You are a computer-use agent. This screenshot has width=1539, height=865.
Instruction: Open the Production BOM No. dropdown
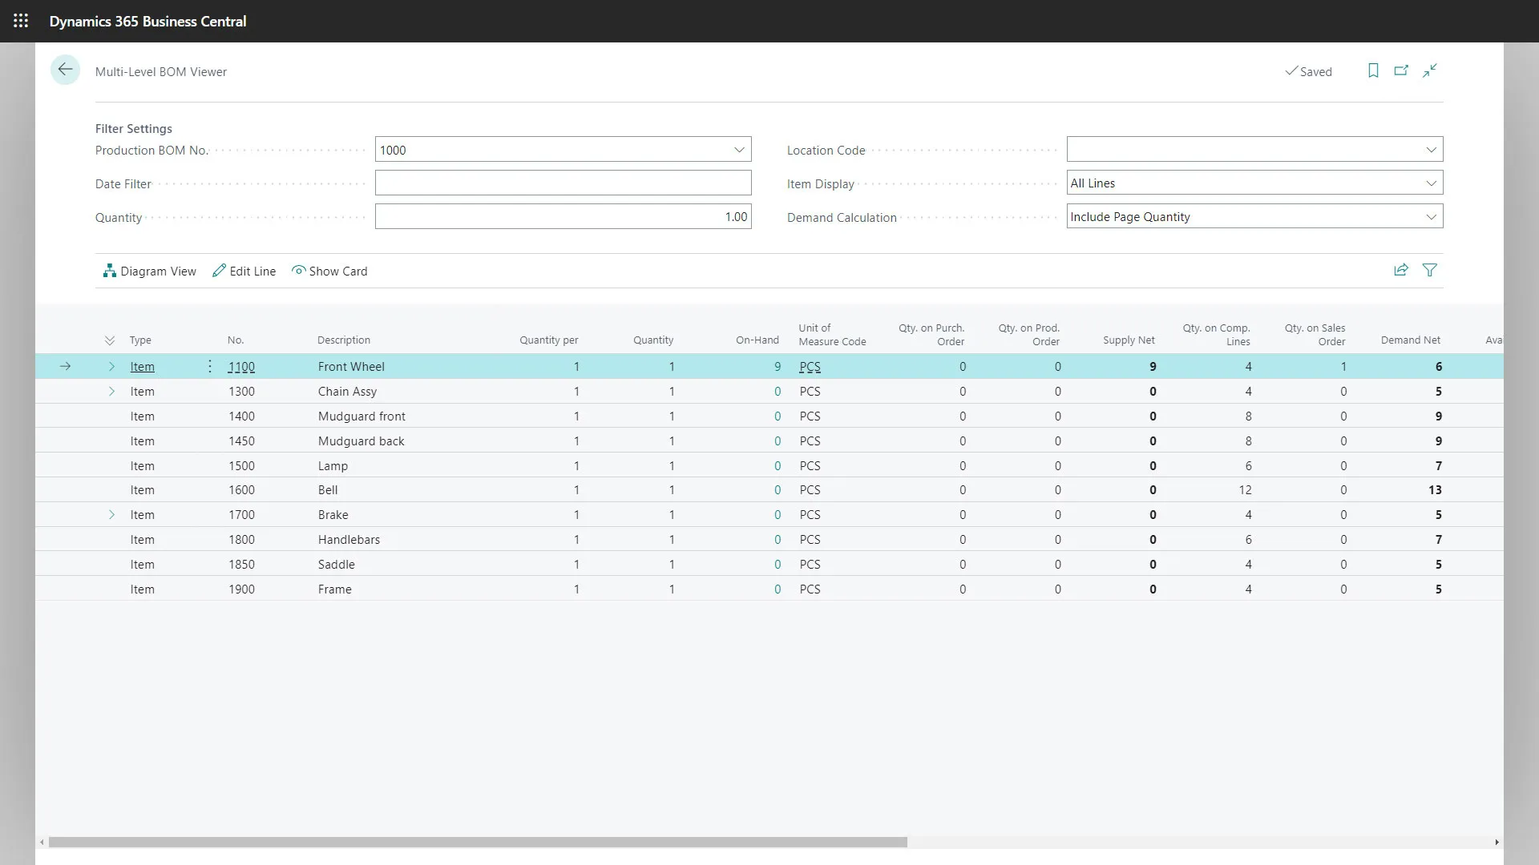click(x=739, y=150)
